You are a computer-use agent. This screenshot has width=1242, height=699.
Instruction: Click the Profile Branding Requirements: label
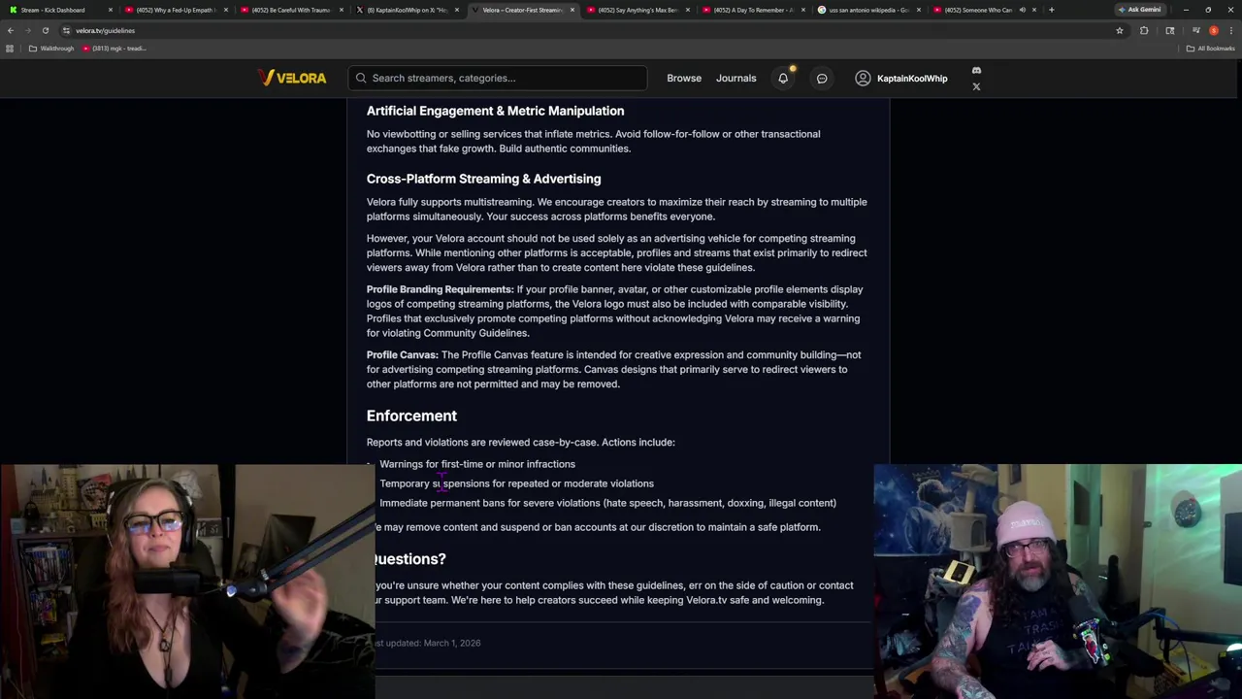click(440, 289)
